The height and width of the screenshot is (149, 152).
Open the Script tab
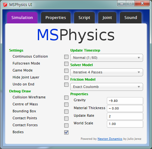[x=84, y=18]
